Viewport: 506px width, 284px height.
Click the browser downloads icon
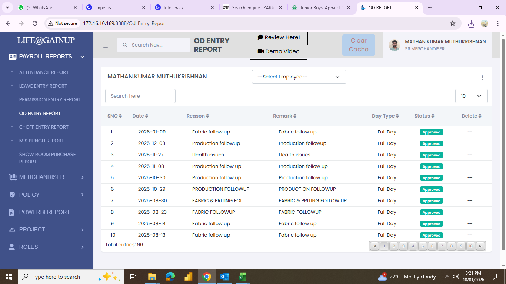[471, 24]
